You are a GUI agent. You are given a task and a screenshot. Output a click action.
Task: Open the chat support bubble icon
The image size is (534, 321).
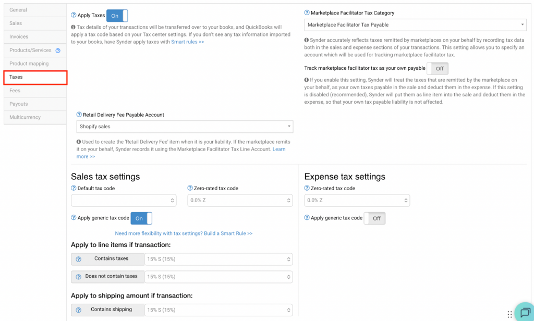(523, 312)
